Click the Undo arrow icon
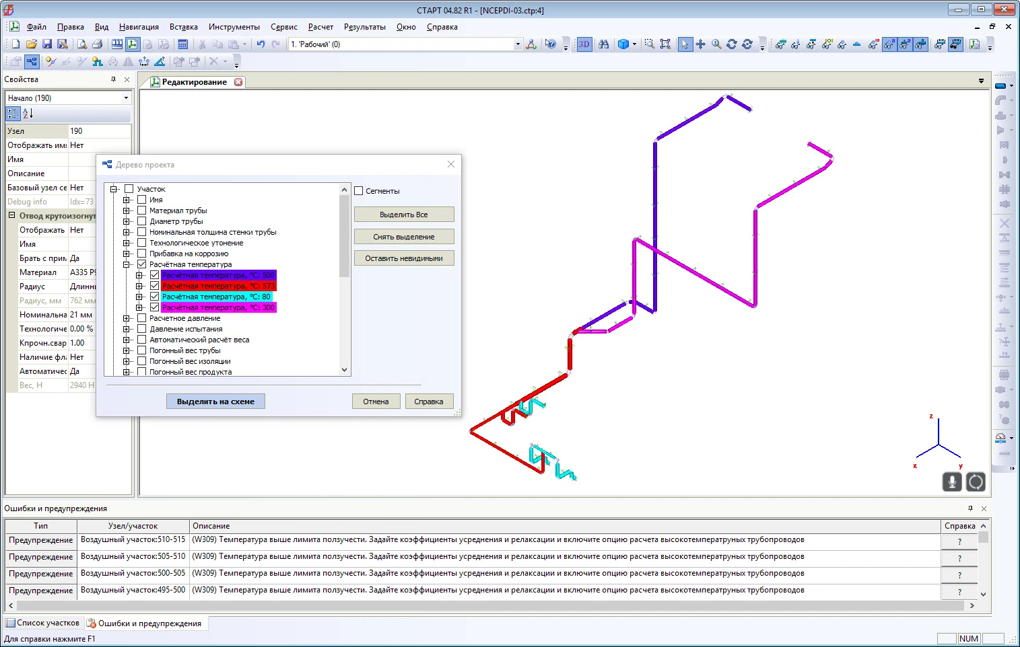The width and height of the screenshot is (1020, 647). pyautogui.click(x=261, y=44)
